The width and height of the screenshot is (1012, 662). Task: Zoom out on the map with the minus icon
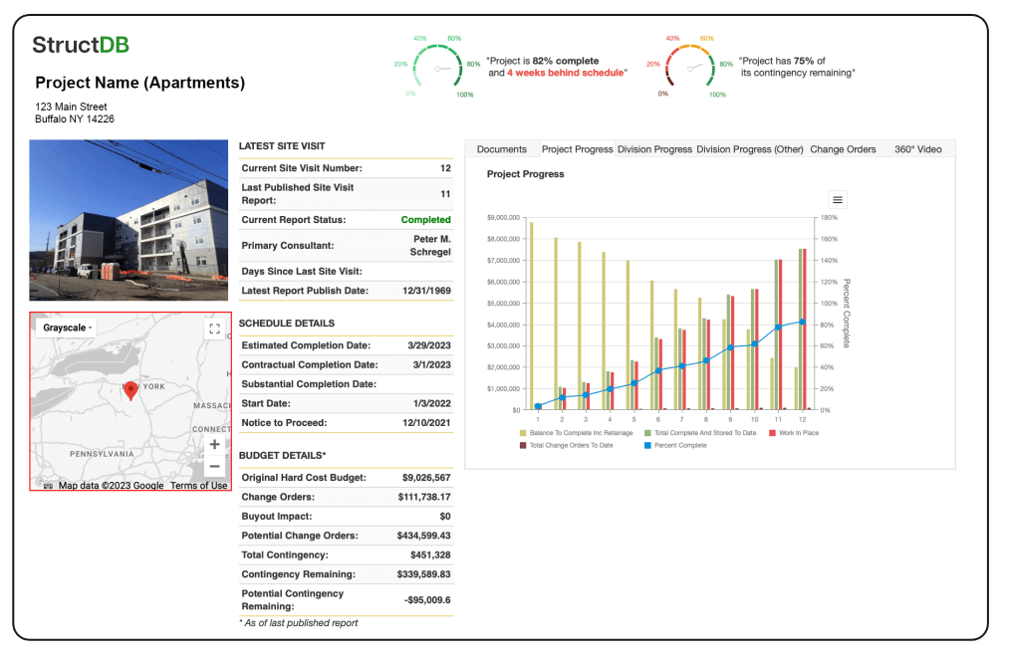(x=214, y=466)
